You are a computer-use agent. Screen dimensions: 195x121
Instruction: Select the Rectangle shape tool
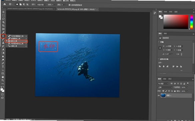coord(3,73)
